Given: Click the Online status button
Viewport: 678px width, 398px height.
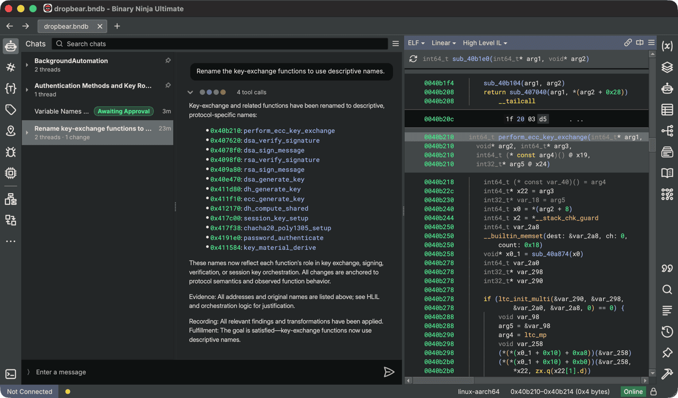Looking at the screenshot, I should tap(633, 392).
